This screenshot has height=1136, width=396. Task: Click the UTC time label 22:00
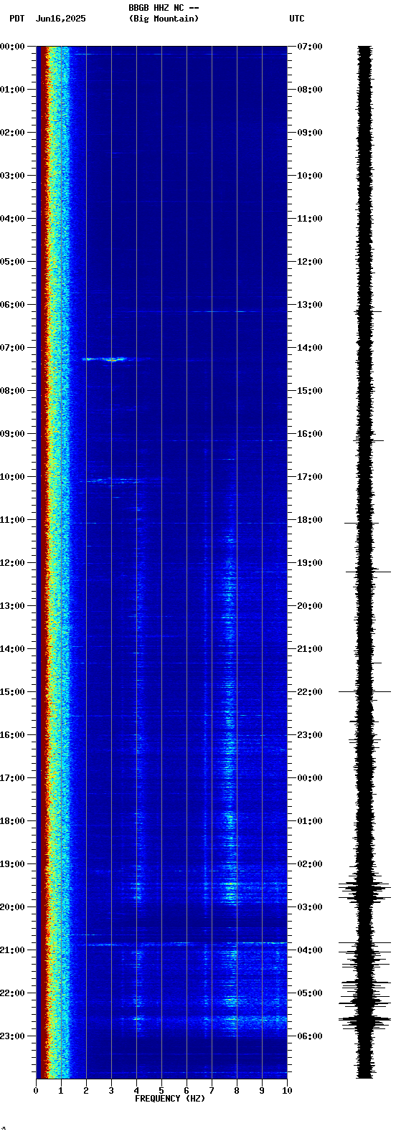pyautogui.click(x=310, y=692)
